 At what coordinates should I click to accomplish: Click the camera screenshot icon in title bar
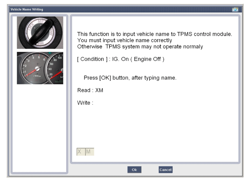click(235, 10)
